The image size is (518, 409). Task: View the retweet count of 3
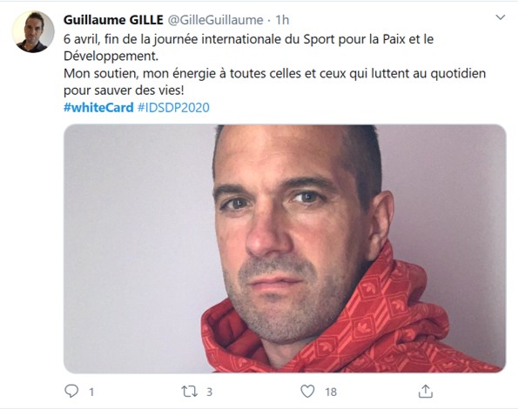(x=209, y=392)
